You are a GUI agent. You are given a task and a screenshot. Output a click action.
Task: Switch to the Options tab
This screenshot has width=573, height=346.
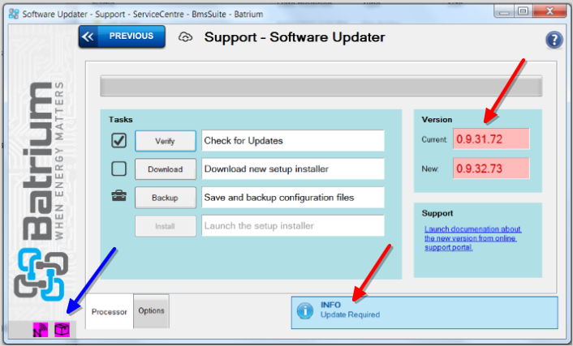pos(151,310)
